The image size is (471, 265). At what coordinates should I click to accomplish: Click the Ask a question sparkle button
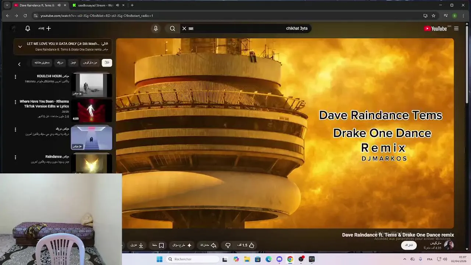click(182, 245)
